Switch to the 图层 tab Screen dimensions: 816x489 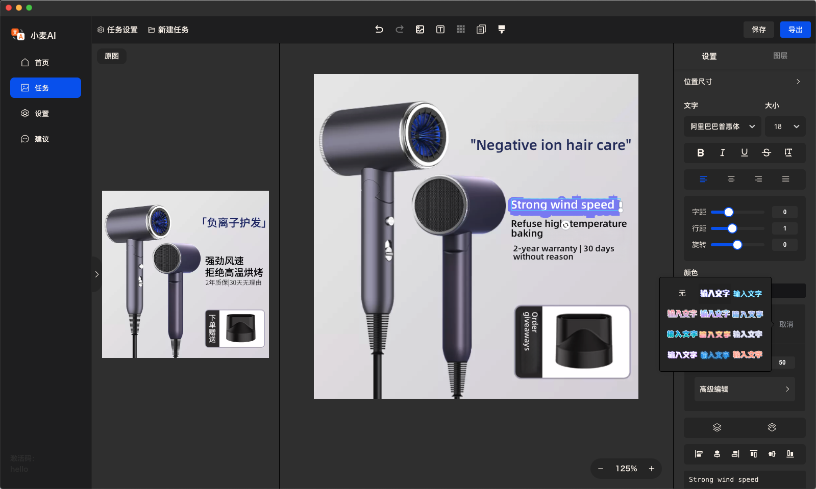780,56
